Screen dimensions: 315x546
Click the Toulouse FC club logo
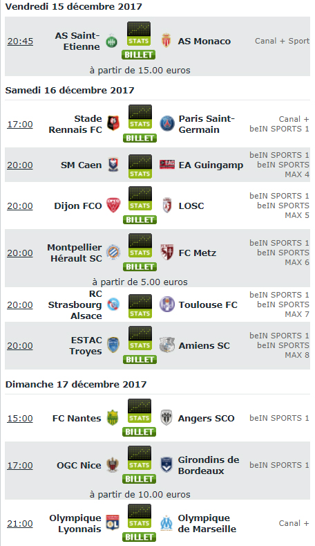pos(167,304)
